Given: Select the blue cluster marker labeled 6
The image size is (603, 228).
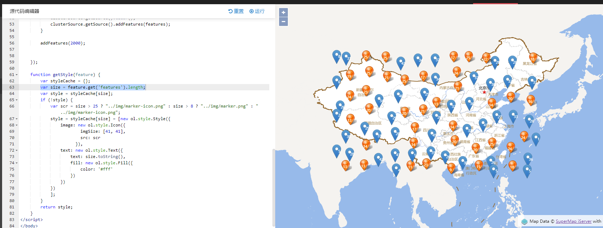Looking at the screenshot, I should tap(337, 82).
